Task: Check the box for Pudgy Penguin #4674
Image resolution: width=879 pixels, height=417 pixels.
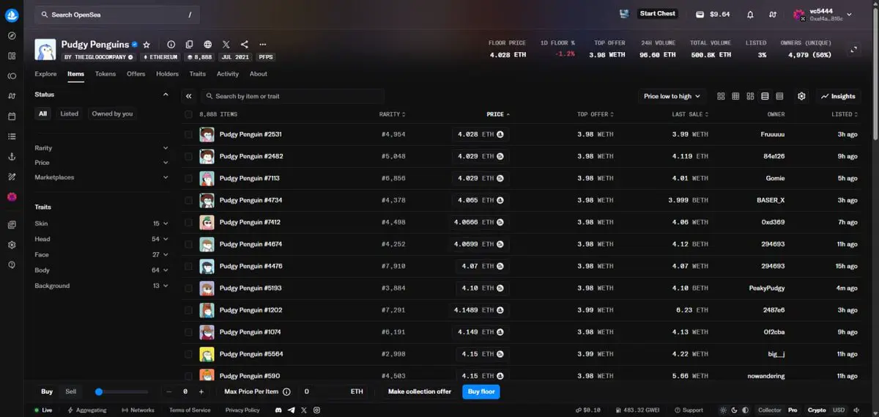Action: [188, 245]
